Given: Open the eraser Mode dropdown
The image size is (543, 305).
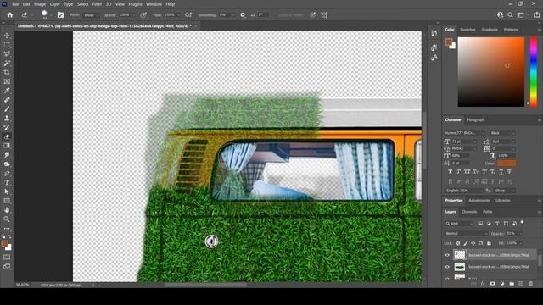Looking at the screenshot, I should pos(91,15).
